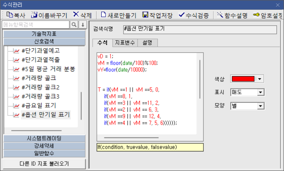Screen dimensions: 284x171
Task: Select #옵션 만기일 표기 item
Action: coord(46,115)
